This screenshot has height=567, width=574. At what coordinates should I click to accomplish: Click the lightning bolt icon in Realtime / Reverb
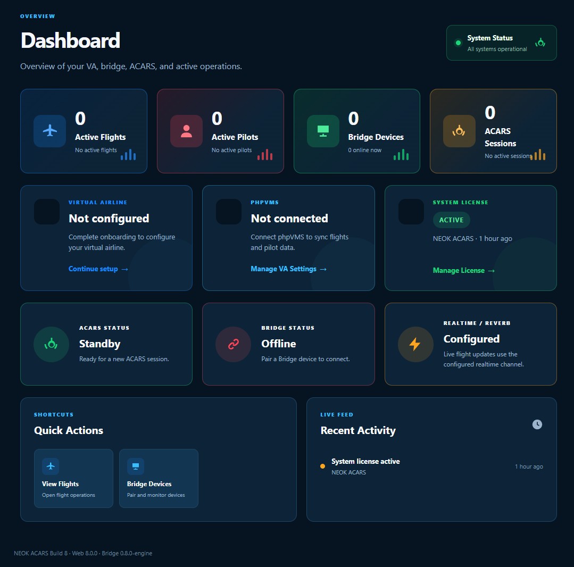(415, 344)
